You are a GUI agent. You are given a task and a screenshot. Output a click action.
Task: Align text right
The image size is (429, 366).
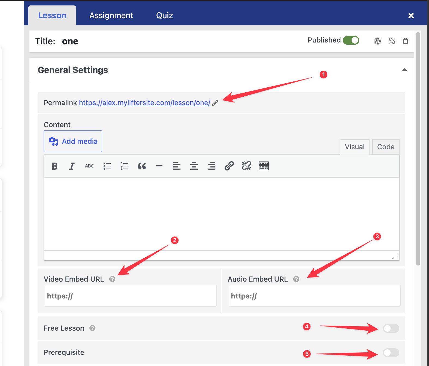point(212,166)
